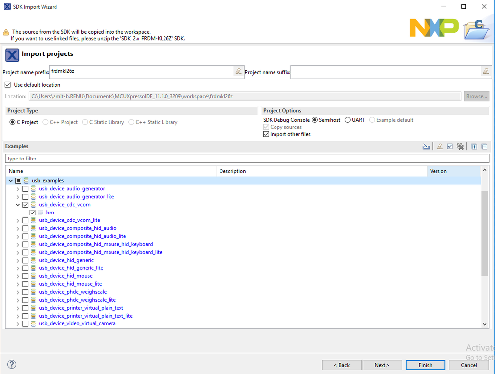Expand the usb_device_hid_generic_lite node
Image resolution: width=495 pixels, height=374 pixels.
coord(18,268)
